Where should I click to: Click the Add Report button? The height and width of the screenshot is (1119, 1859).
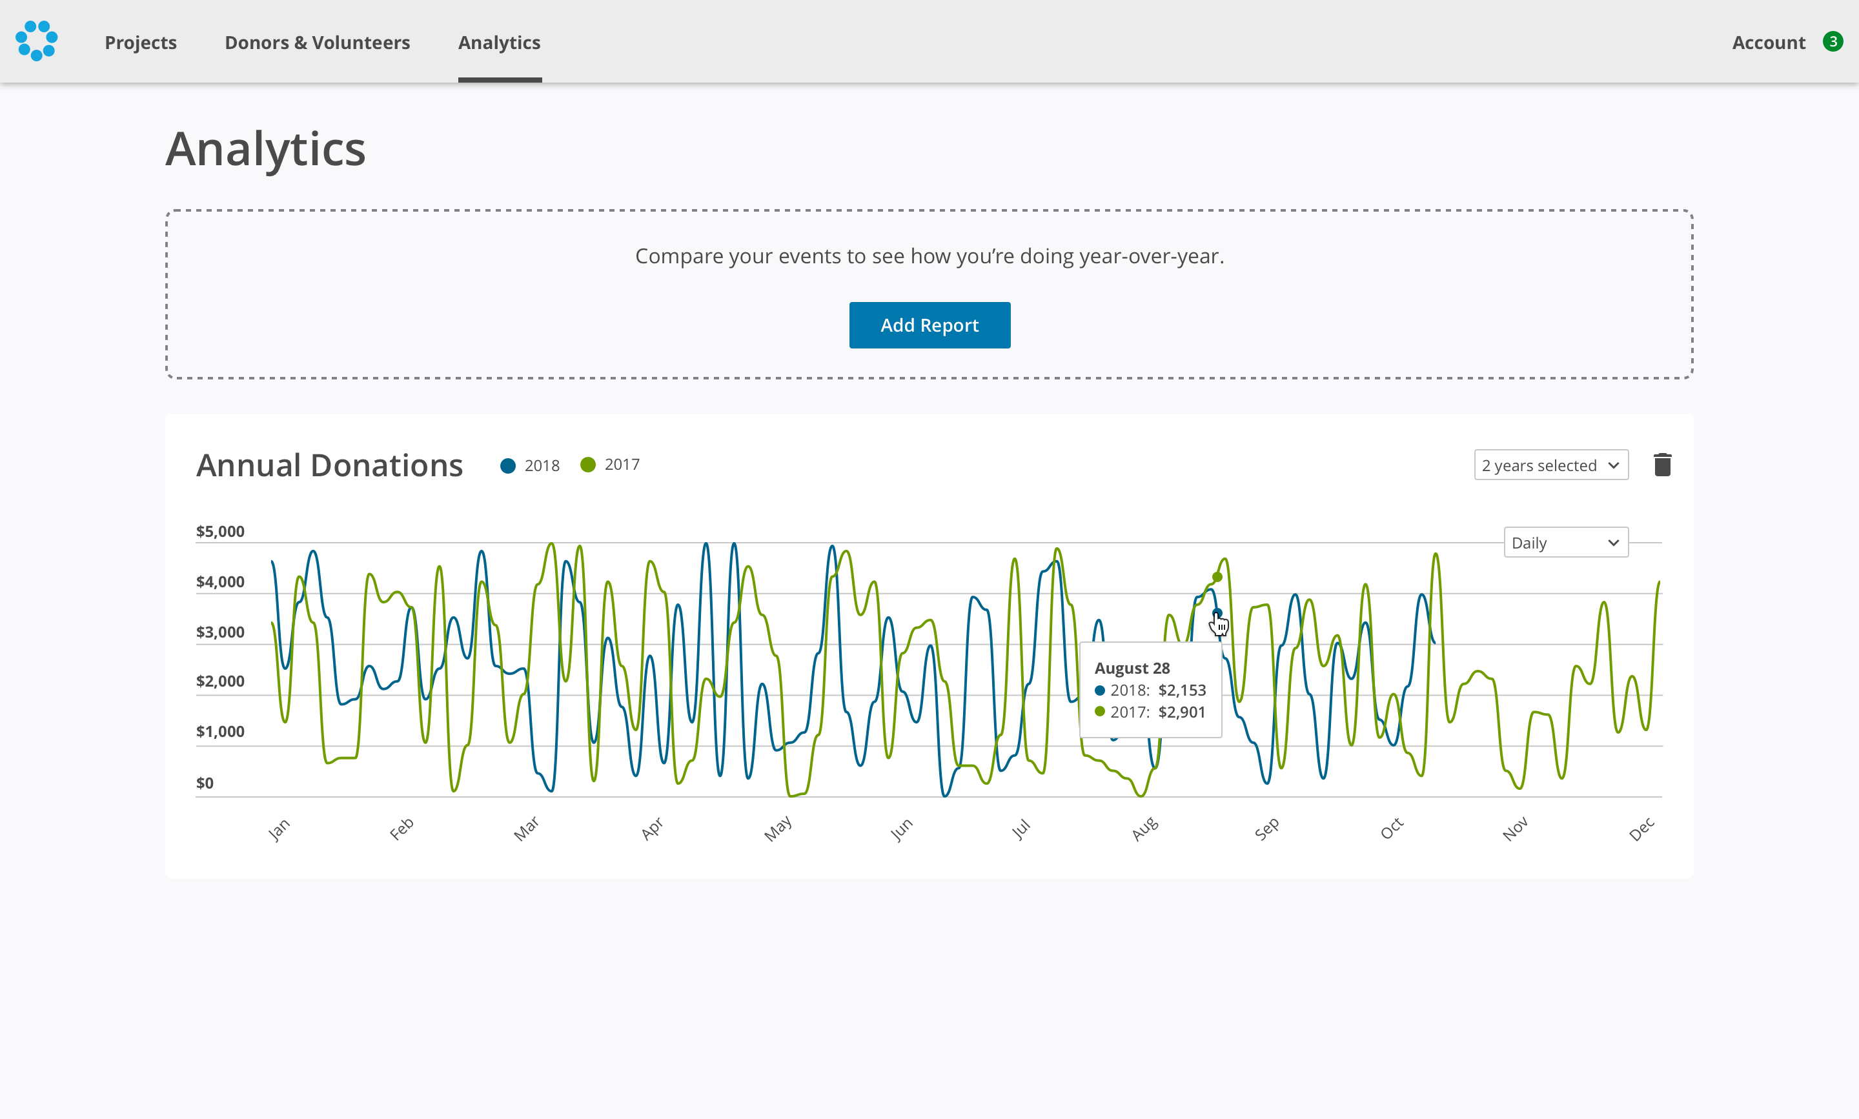tap(929, 325)
